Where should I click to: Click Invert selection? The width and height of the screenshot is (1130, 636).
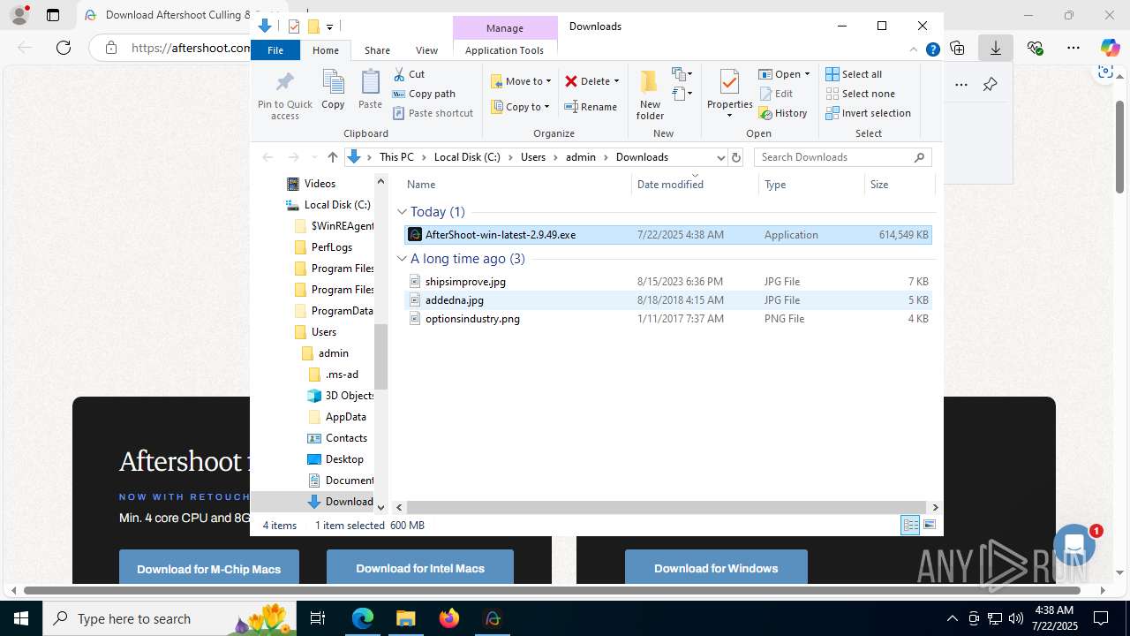pyautogui.click(x=868, y=113)
